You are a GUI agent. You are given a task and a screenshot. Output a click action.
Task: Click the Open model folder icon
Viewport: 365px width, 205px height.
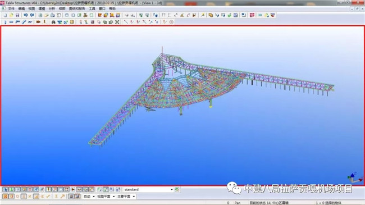tap(11, 15)
